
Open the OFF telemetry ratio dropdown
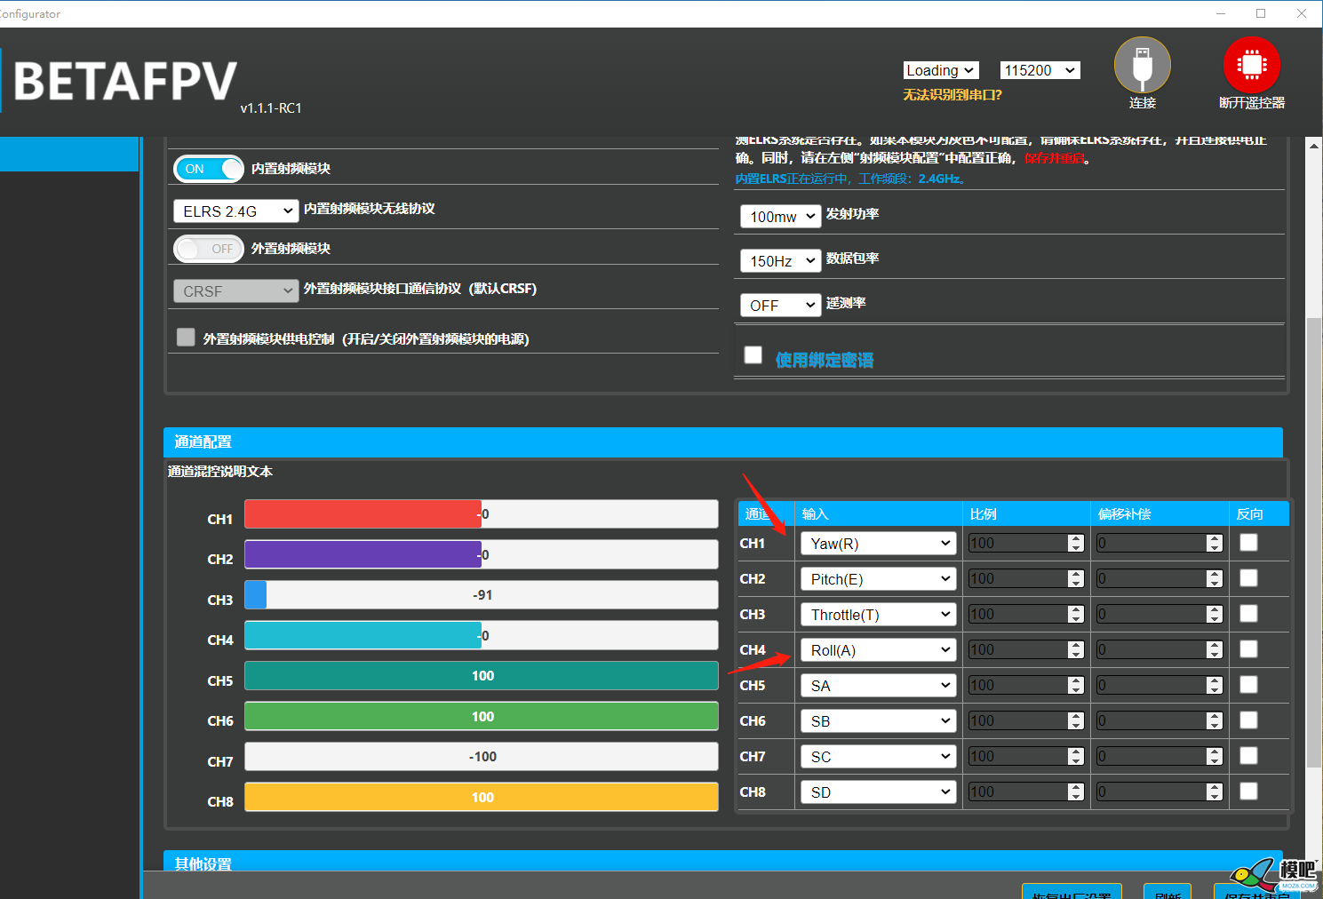pyautogui.click(x=780, y=305)
